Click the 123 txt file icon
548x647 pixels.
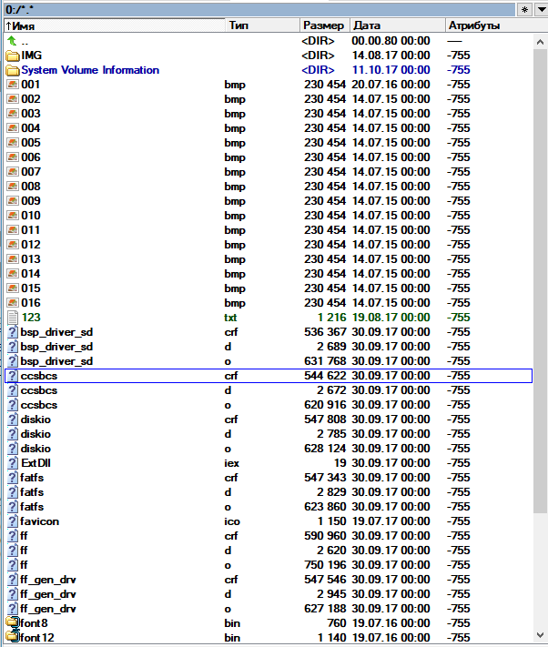pyautogui.click(x=13, y=318)
